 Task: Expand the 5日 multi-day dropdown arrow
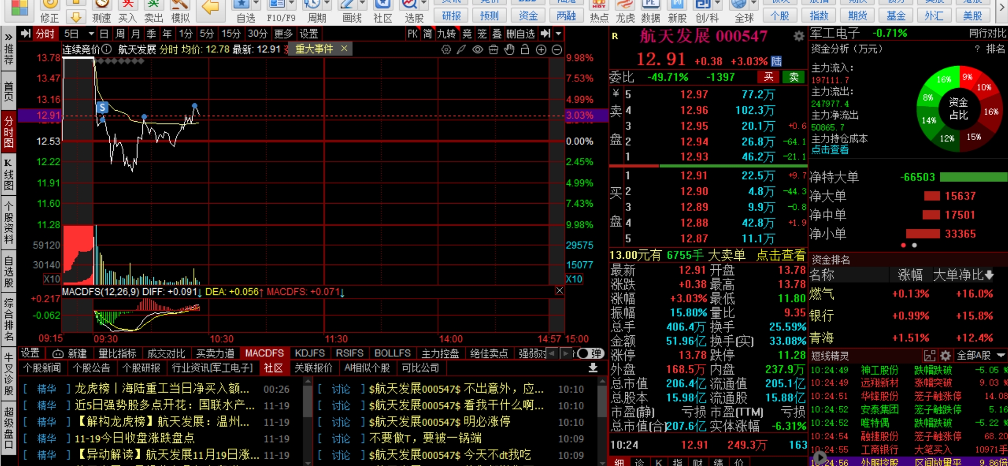[x=91, y=34]
